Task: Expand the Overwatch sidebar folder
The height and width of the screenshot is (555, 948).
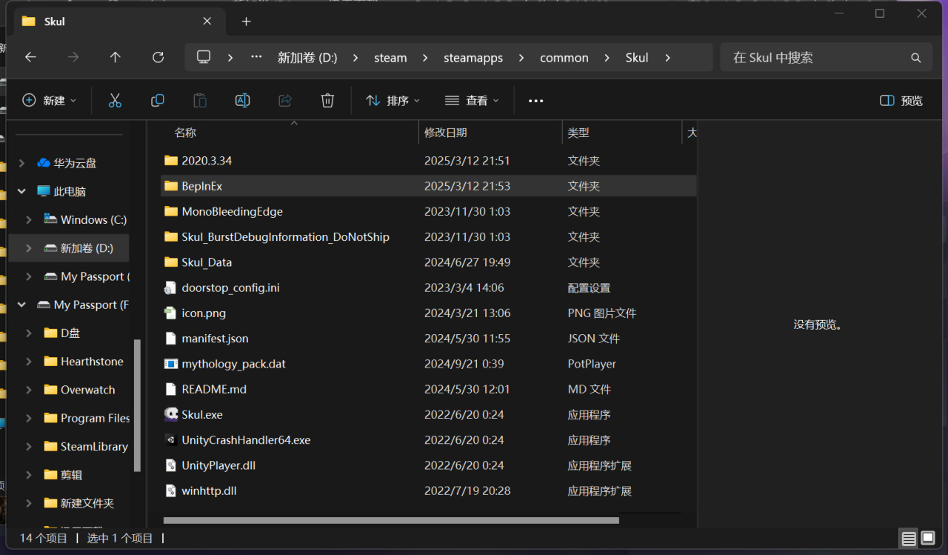Action: (x=28, y=390)
